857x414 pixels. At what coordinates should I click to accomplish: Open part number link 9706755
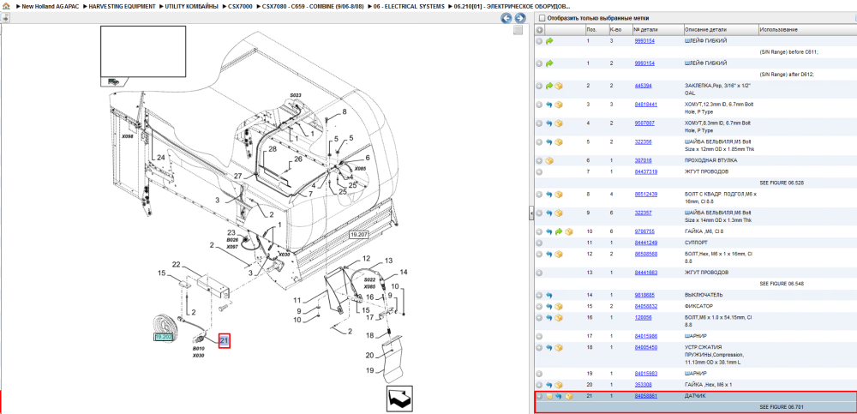(644, 232)
